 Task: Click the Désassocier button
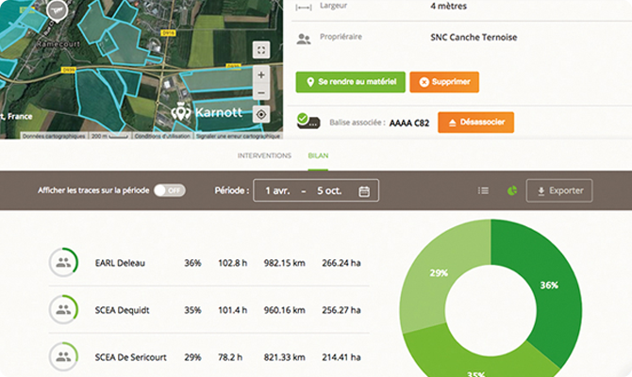click(x=475, y=122)
